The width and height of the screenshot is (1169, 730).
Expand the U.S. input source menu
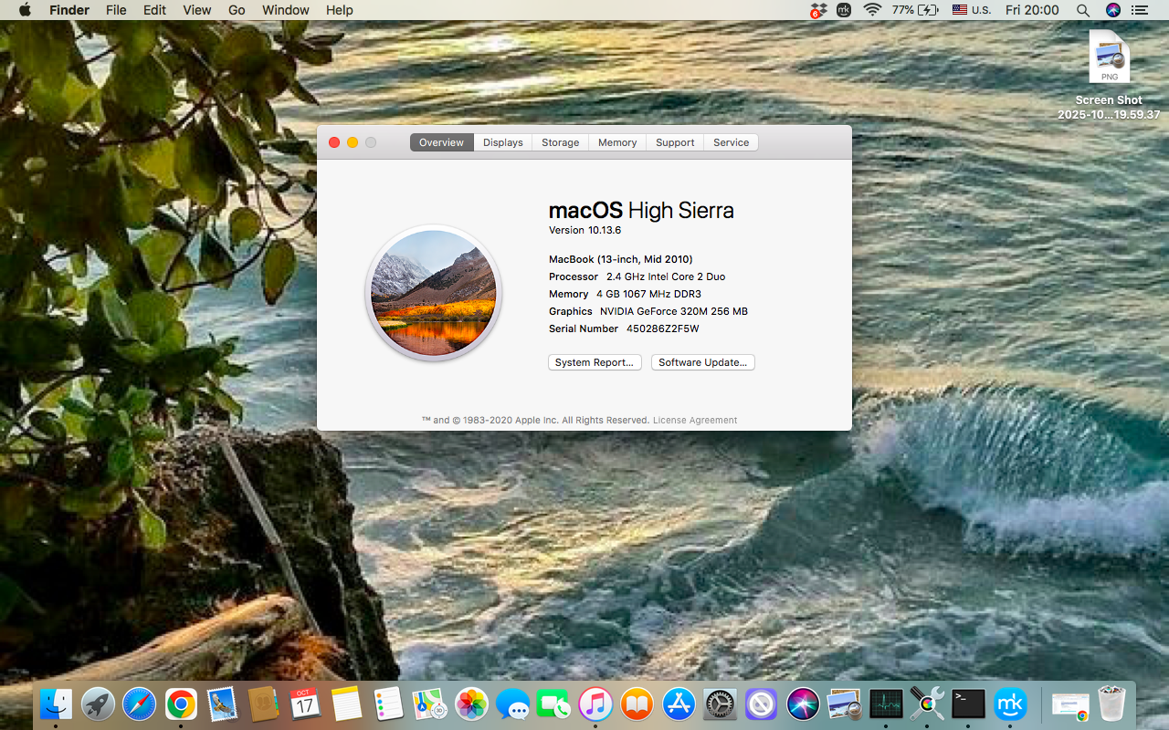click(x=971, y=10)
